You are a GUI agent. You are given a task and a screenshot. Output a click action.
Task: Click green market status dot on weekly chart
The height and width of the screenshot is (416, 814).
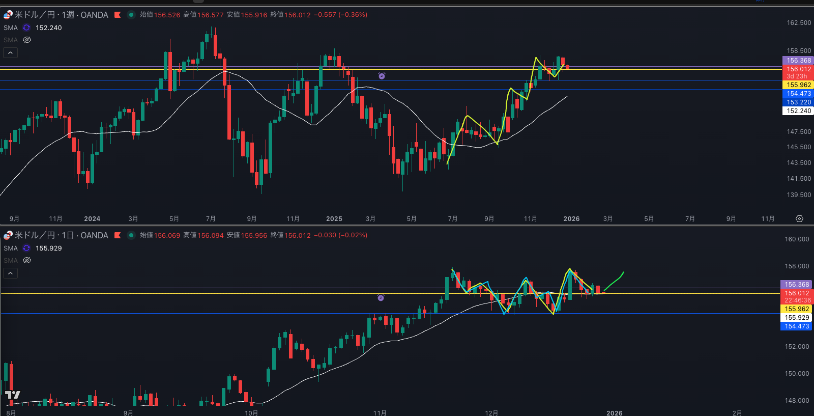click(131, 15)
